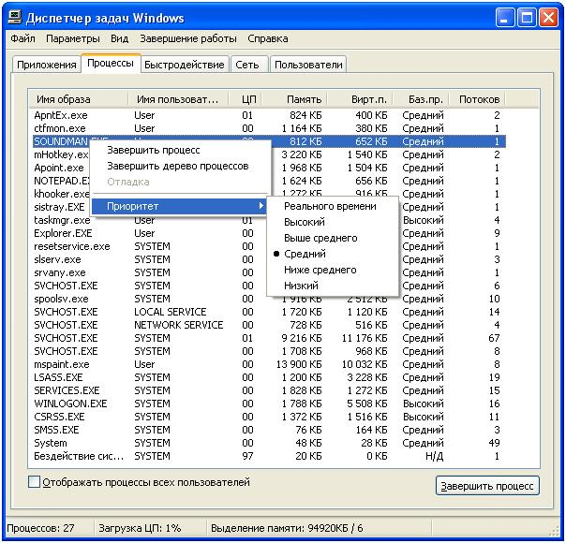Switch to the Приложения tab
Image resolution: width=566 pixels, height=543 pixels.
point(47,65)
